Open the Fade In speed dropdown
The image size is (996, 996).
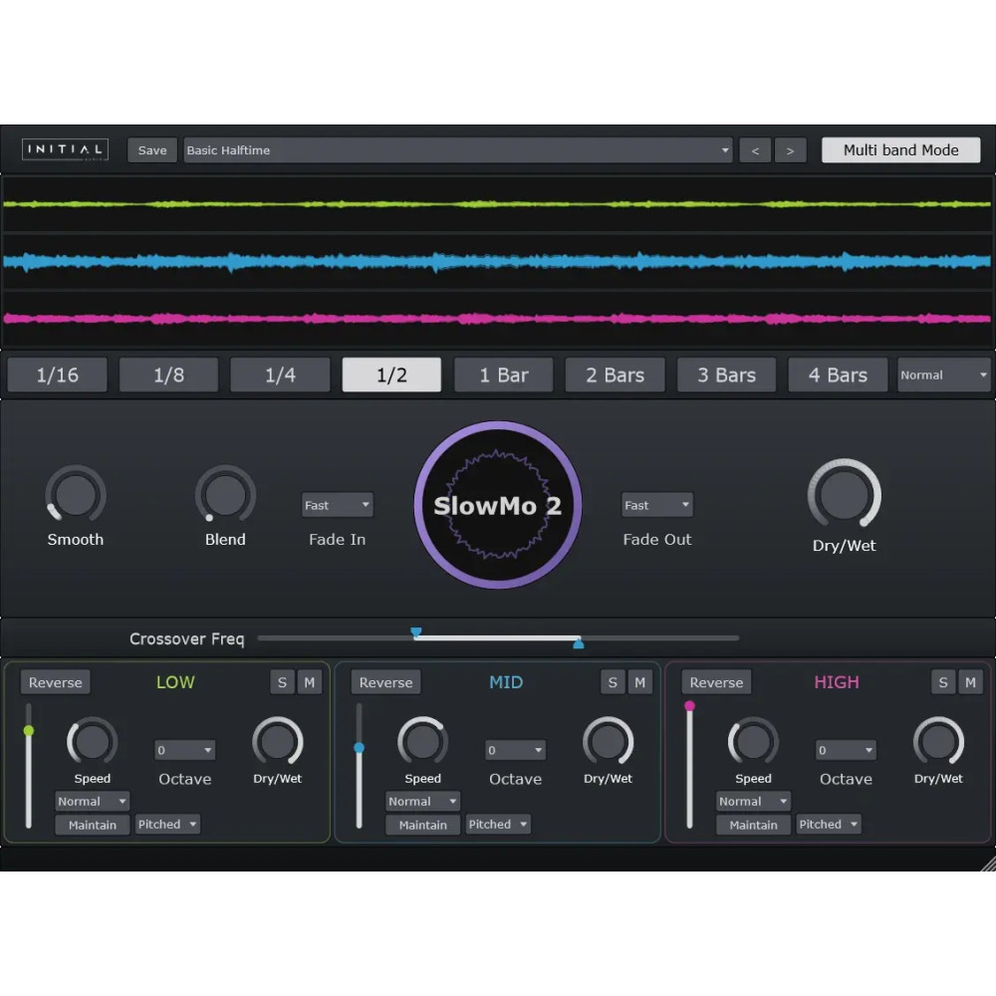point(337,505)
